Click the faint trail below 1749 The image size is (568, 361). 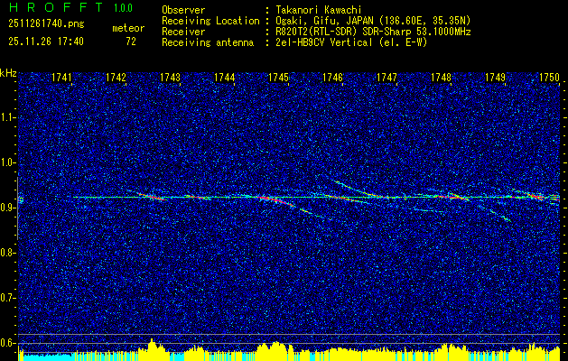pyautogui.click(x=500, y=215)
